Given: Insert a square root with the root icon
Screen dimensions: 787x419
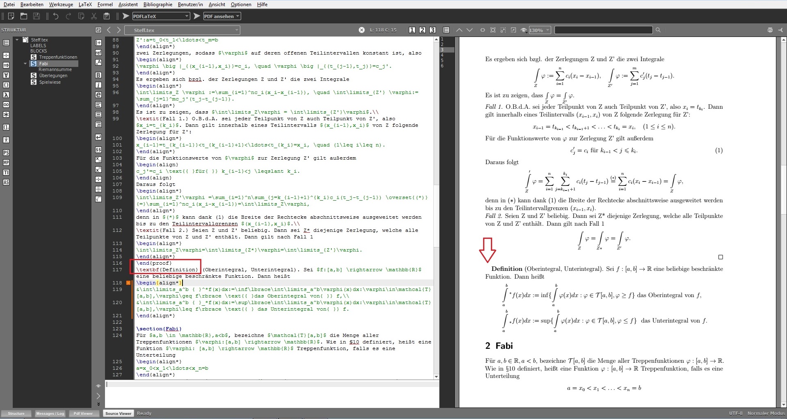Looking at the screenshot, I should pyautogui.click(x=98, y=199).
